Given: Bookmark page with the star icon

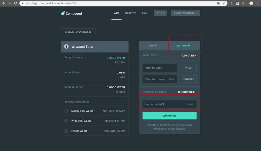Looking at the screenshot, I should coord(224,3).
